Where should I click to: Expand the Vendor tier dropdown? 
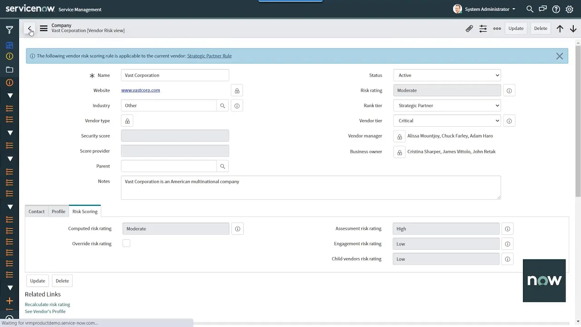(x=446, y=120)
